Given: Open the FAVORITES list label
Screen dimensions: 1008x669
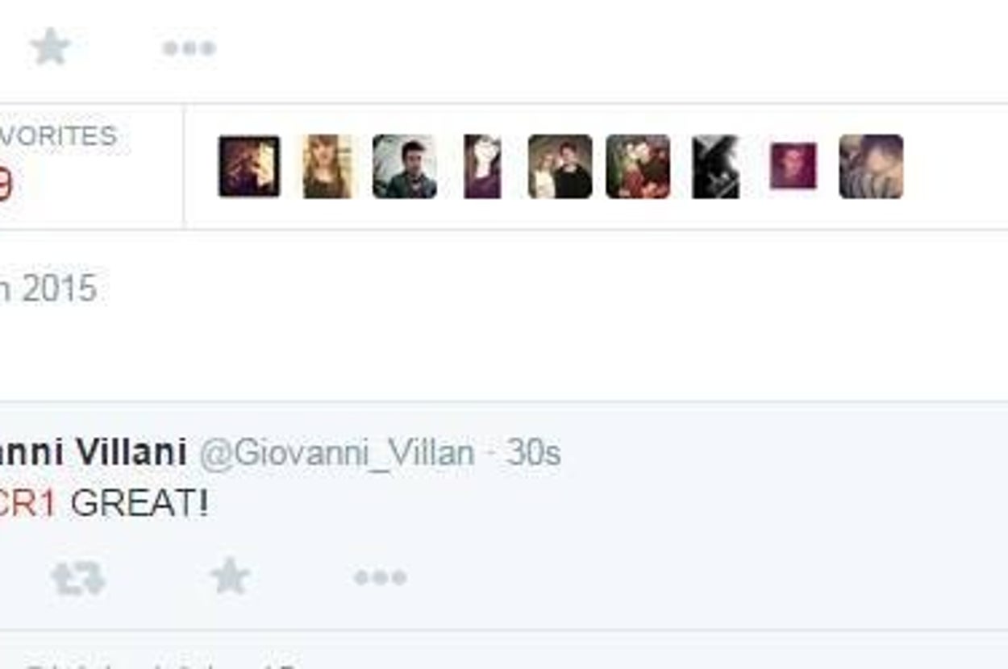Looking at the screenshot, I should [58, 136].
